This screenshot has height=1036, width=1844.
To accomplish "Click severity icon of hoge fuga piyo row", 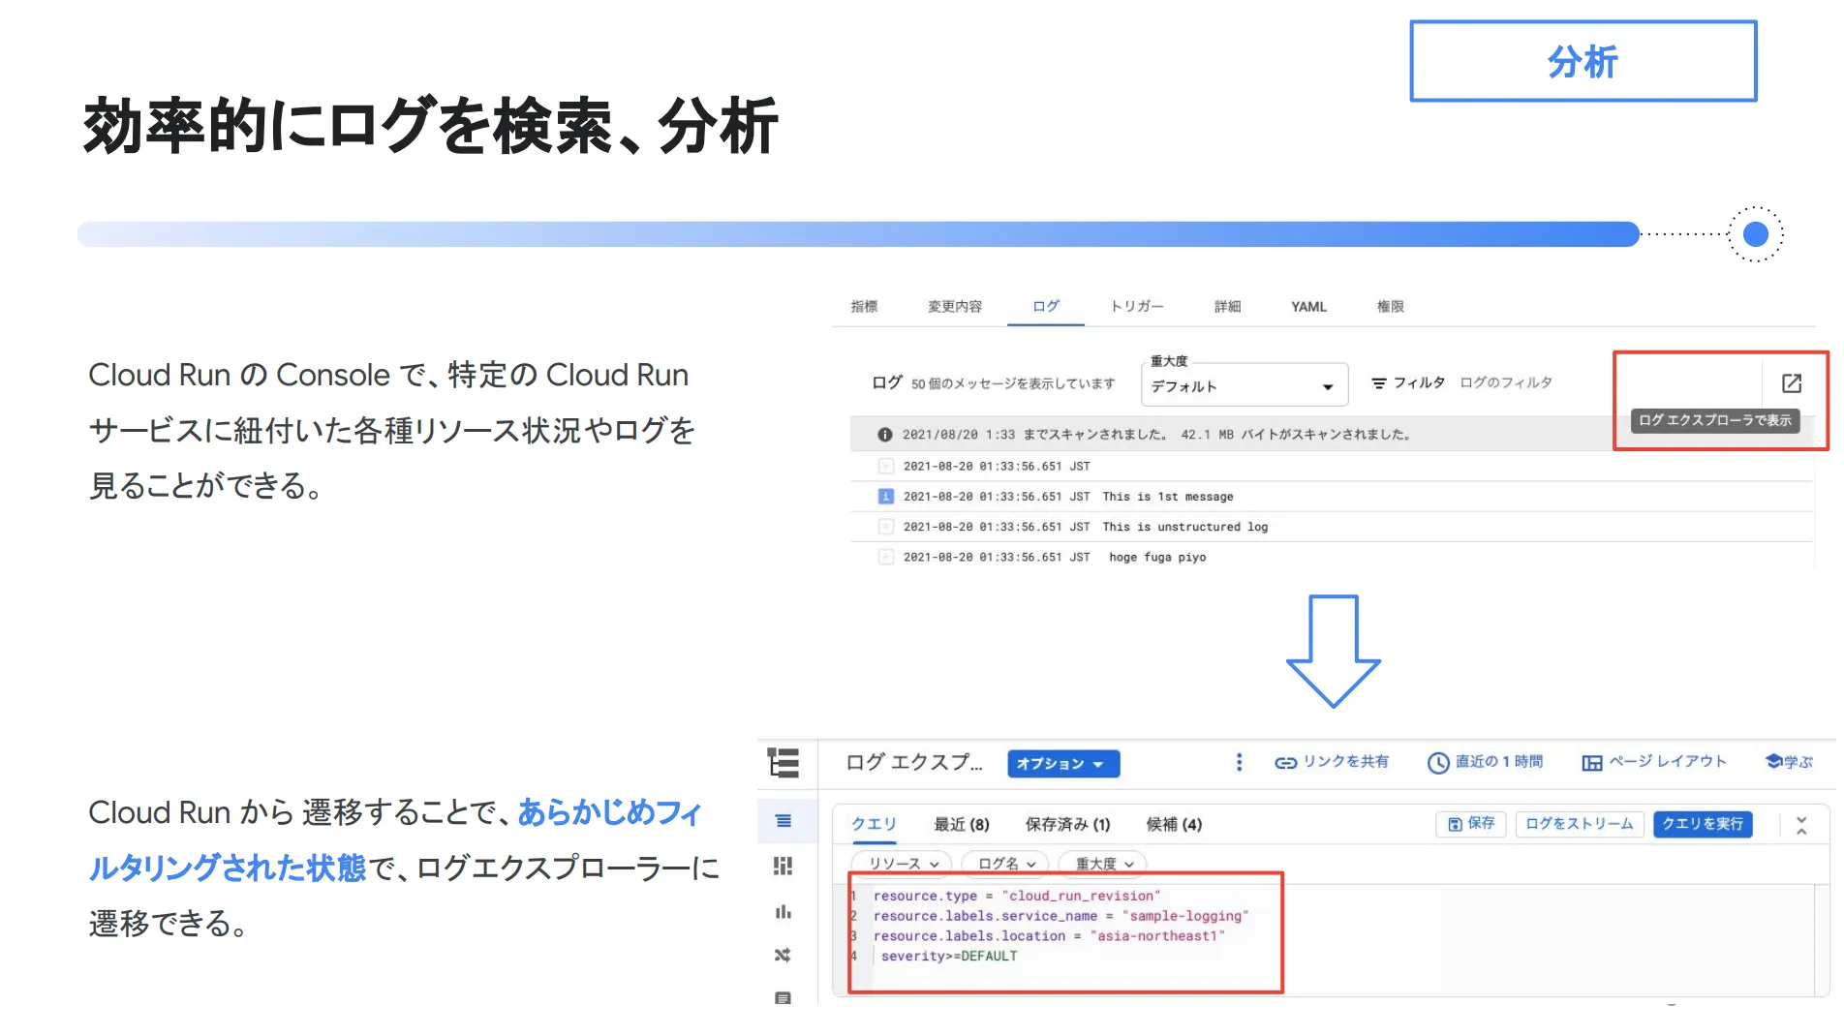I will pyautogui.click(x=885, y=557).
